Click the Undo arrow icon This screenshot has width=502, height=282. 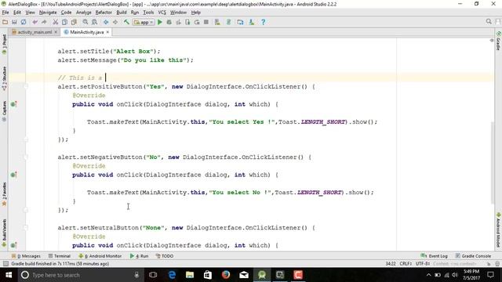[x=35, y=22]
